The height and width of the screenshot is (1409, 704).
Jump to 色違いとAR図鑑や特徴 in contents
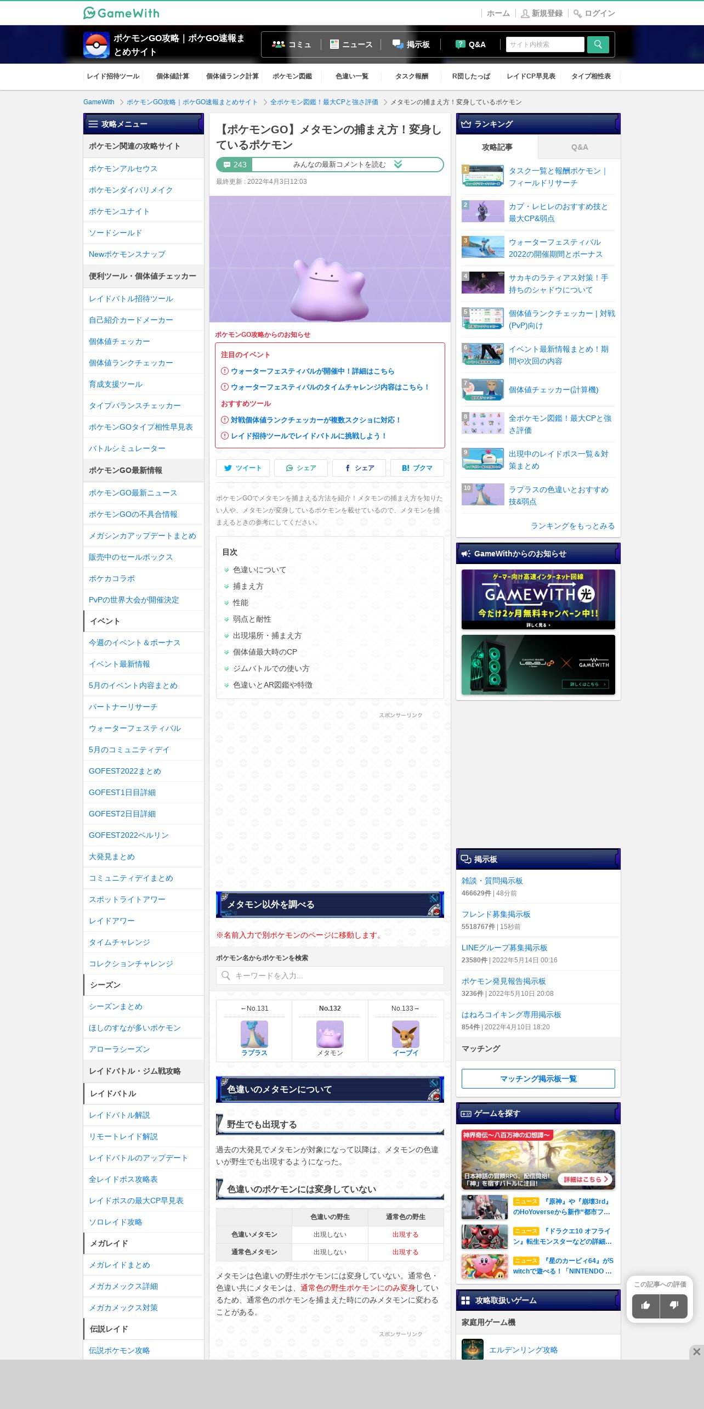[x=272, y=685]
